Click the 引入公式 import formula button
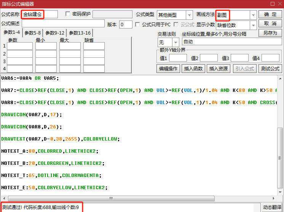Screen dimensions: 284x212 (245, 68)
